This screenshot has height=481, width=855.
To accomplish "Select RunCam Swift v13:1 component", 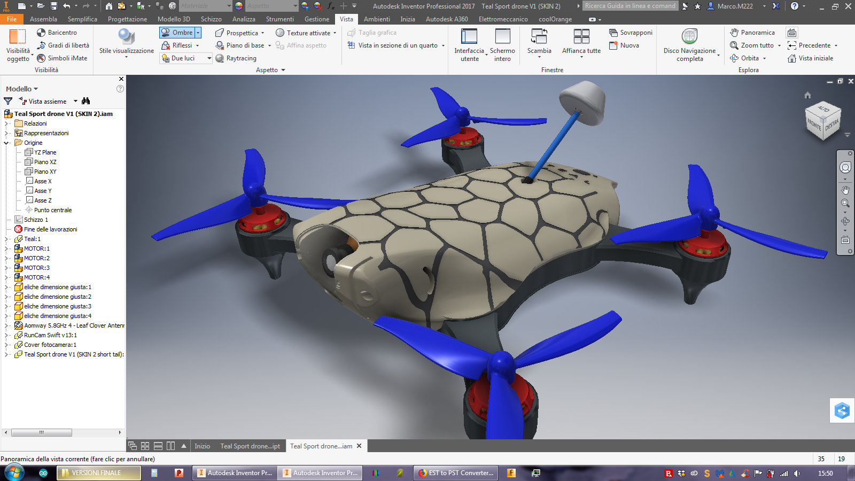I will point(50,335).
